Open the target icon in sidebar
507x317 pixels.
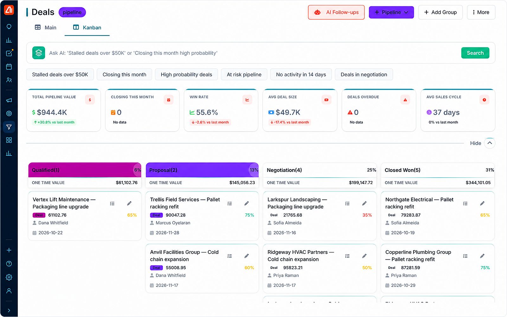tap(9, 113)
